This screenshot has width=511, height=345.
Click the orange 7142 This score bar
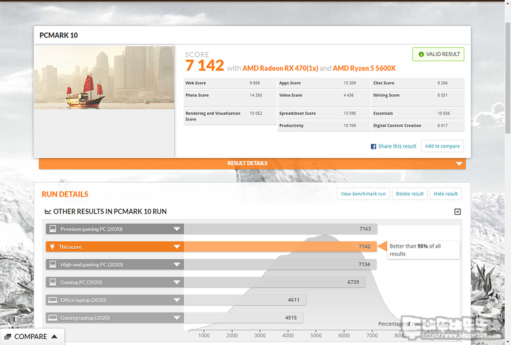point(280,247)
